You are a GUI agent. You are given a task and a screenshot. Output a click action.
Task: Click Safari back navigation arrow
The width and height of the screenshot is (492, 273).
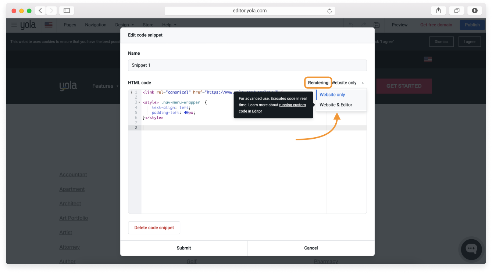coord(40,11)
